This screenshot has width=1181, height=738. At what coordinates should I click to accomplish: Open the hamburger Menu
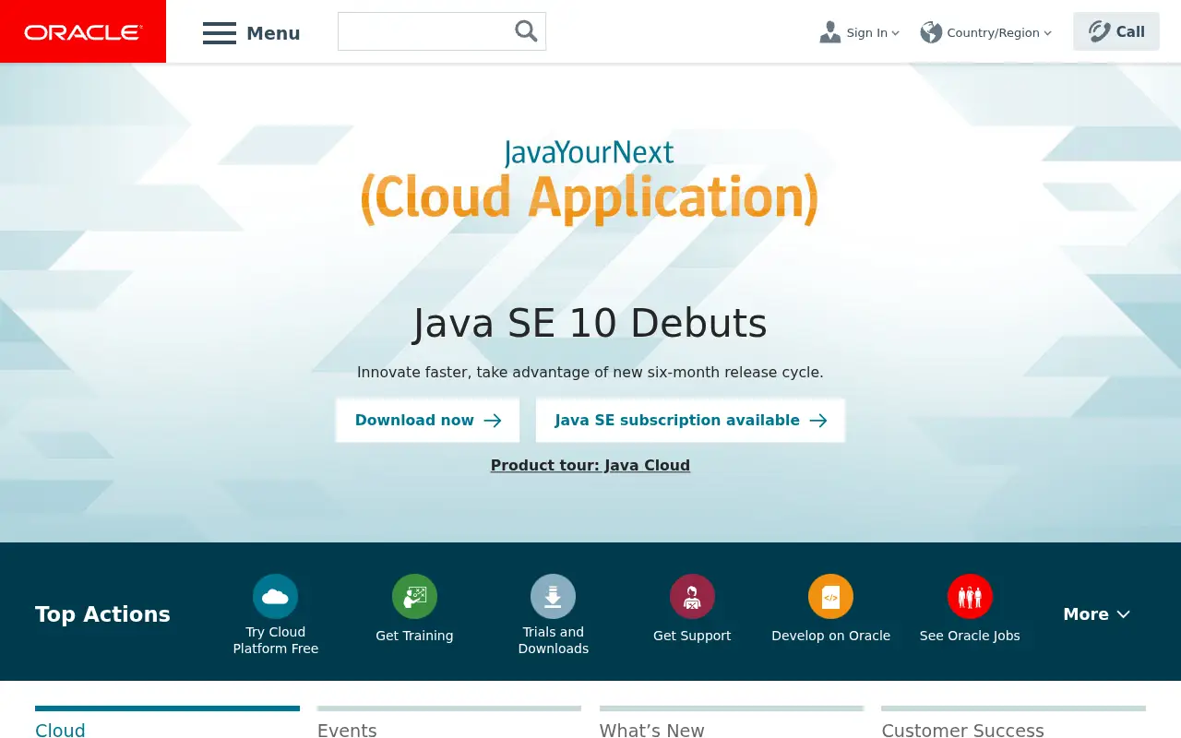tap(251, 33)
